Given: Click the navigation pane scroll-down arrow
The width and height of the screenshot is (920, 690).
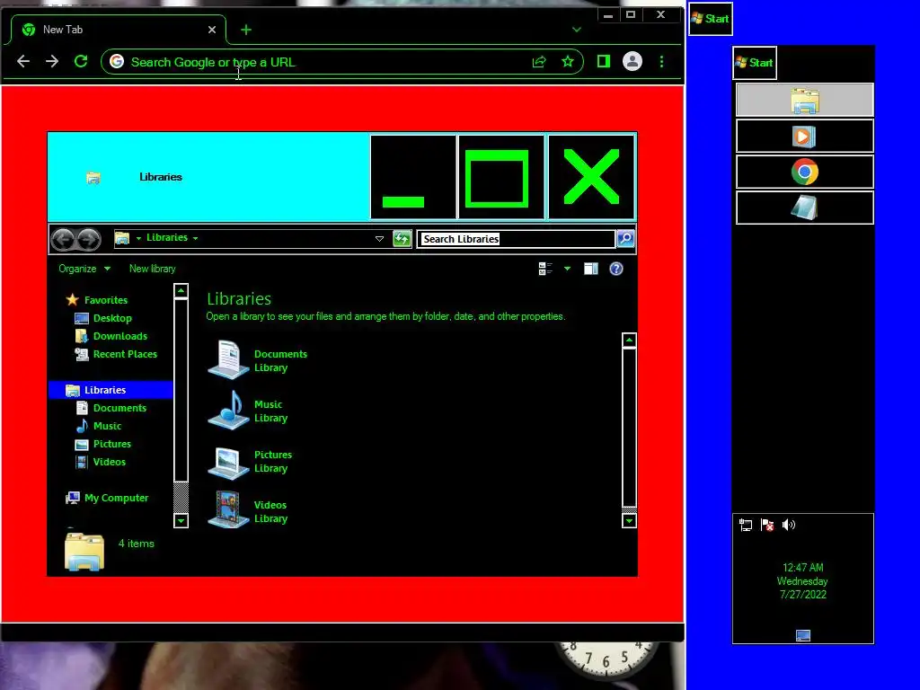Looking at the screenshot, I should (181, 520).
